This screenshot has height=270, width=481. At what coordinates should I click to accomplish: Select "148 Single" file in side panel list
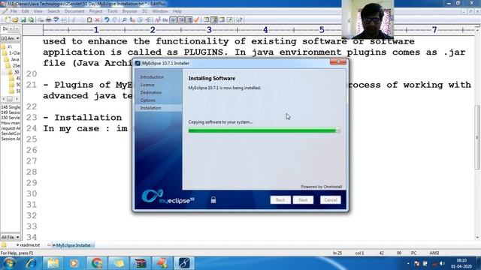coord(11,107)
